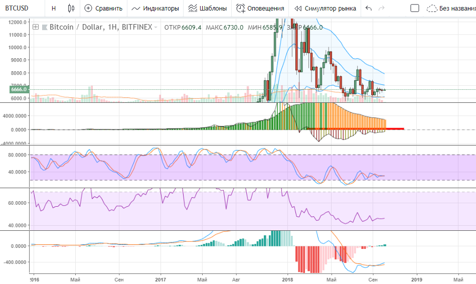This screenshot has height=284, width=476.
Task: Click the rewind icon of market simulator
Action: pos(298,9)
